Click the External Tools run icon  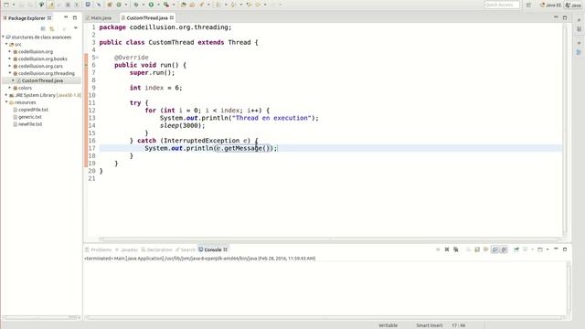click(x=166, y=5)
